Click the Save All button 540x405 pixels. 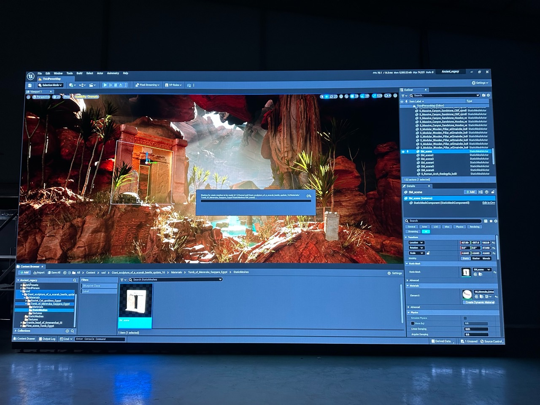[54, 273]
